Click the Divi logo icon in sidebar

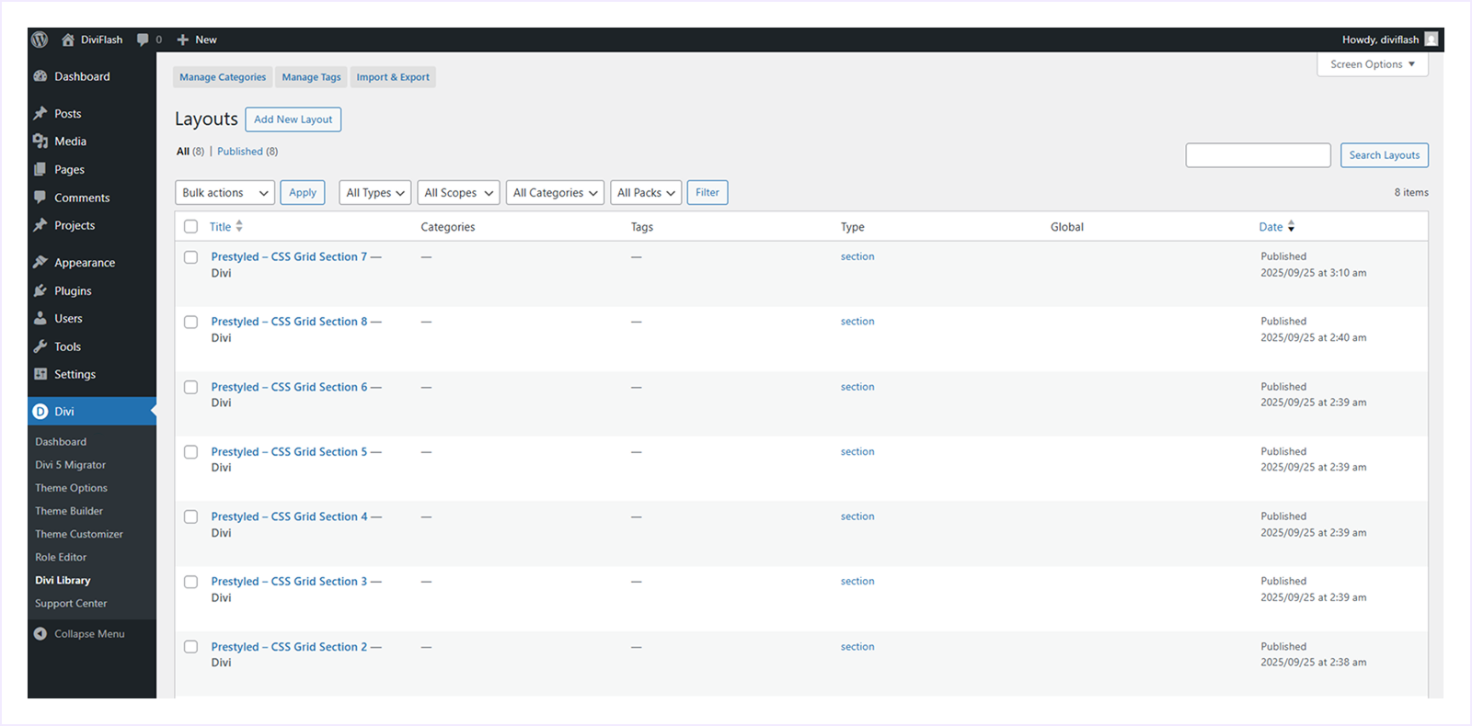click(40, 412)
